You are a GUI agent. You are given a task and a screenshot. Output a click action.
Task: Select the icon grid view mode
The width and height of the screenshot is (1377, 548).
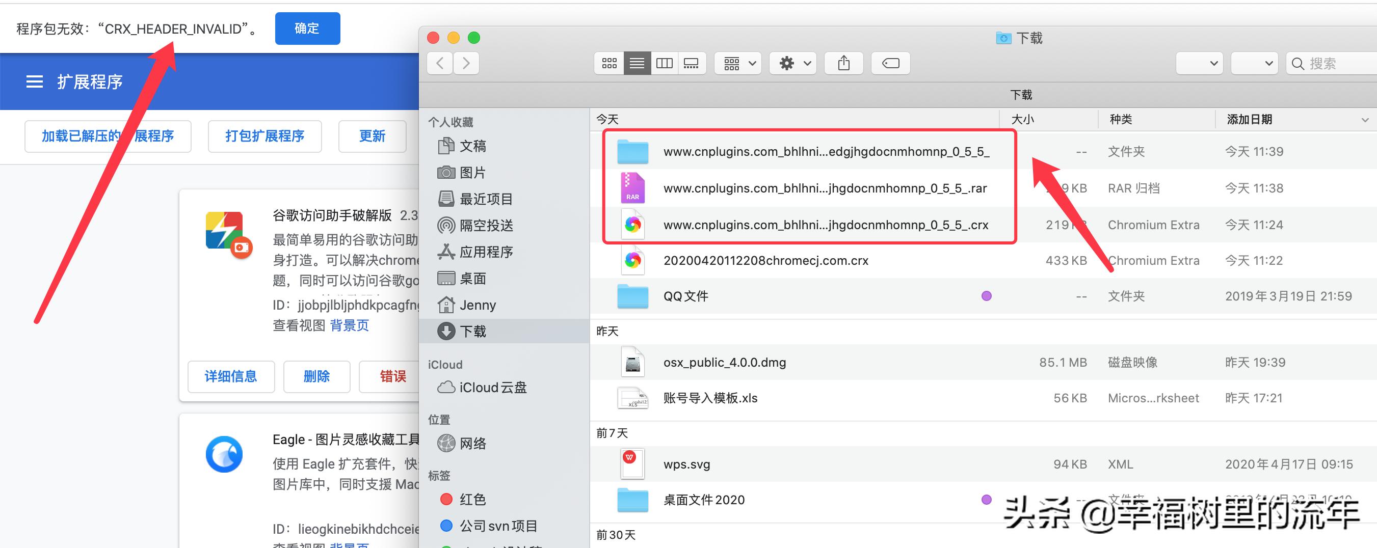click(x=608, y=63)
